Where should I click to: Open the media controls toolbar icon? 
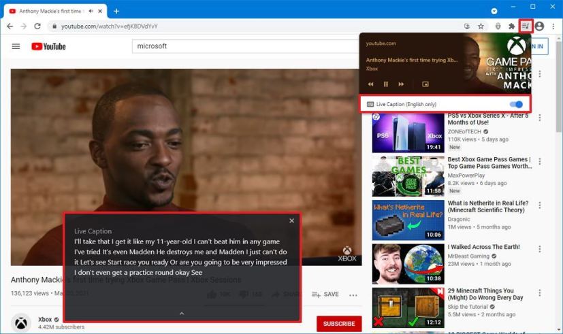click(526, 26)
